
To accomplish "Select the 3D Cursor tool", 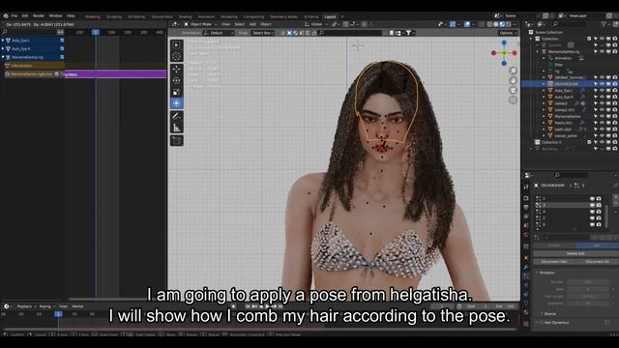I will click(x=176, y=56).
